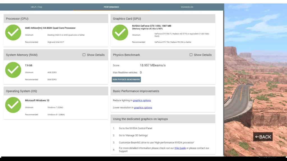The width and height of the screenshot is (287, 161).
Task: Click the 'Processor (CPU)' section heading
Action: pos(17,19)
